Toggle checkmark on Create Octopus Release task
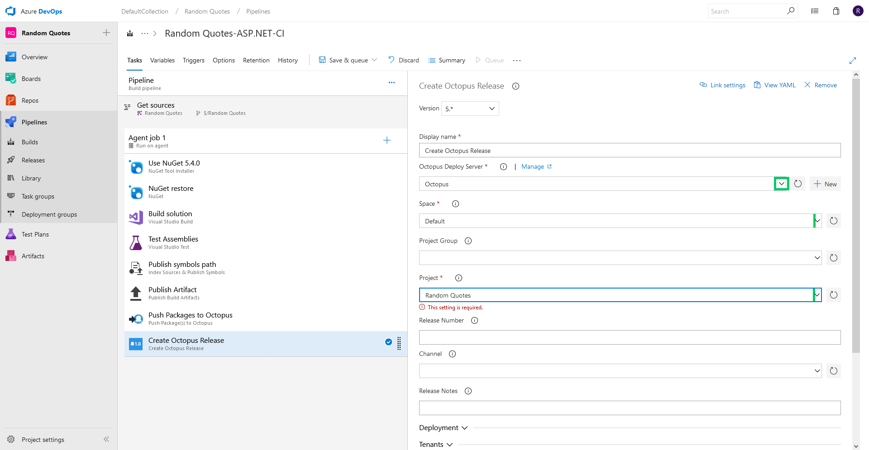The image size is (869, 450). pyautogui.click(x=388, y=342)
